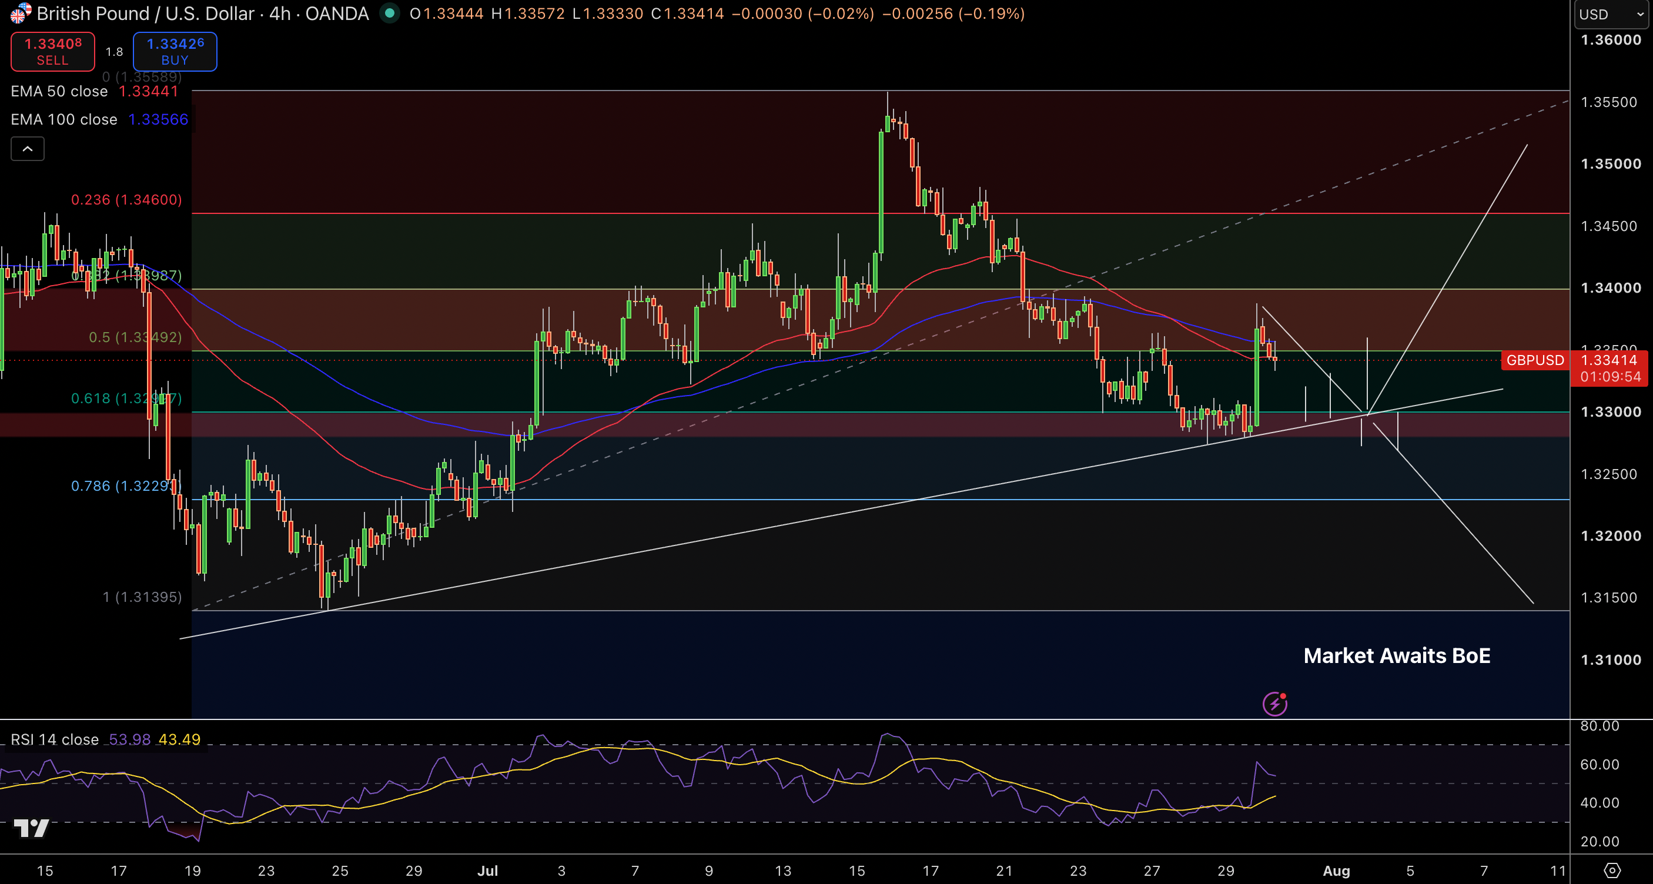Click the 1 (1.31395) Fibonacci label
Screen dimensions: 1653x884
(x=142, y=597)
